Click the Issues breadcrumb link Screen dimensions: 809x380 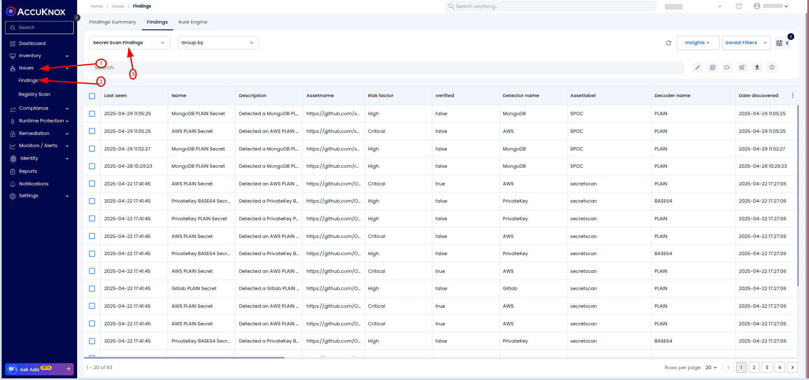tap(118, 6)
